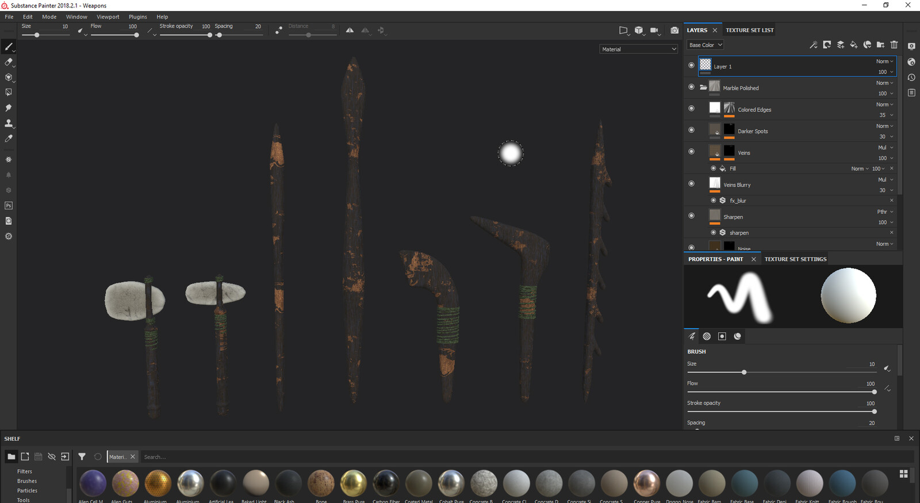
Task: Add a new paint layer
Action: pyautogui.click(x=840, y=45)
